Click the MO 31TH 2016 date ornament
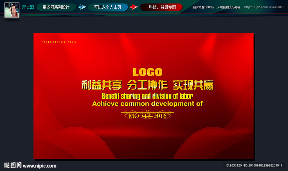The width and height of the screenshot is (288, 171). point(147,115)
